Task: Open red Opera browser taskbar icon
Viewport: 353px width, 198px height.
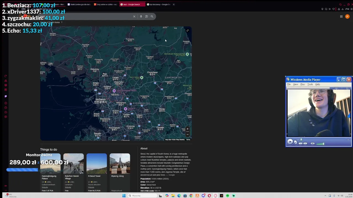Action: point(209,196)
